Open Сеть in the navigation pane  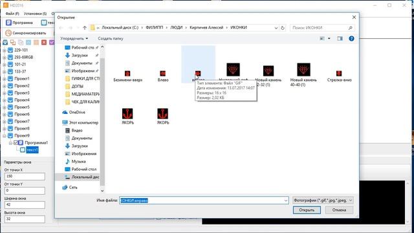(70, 187)
